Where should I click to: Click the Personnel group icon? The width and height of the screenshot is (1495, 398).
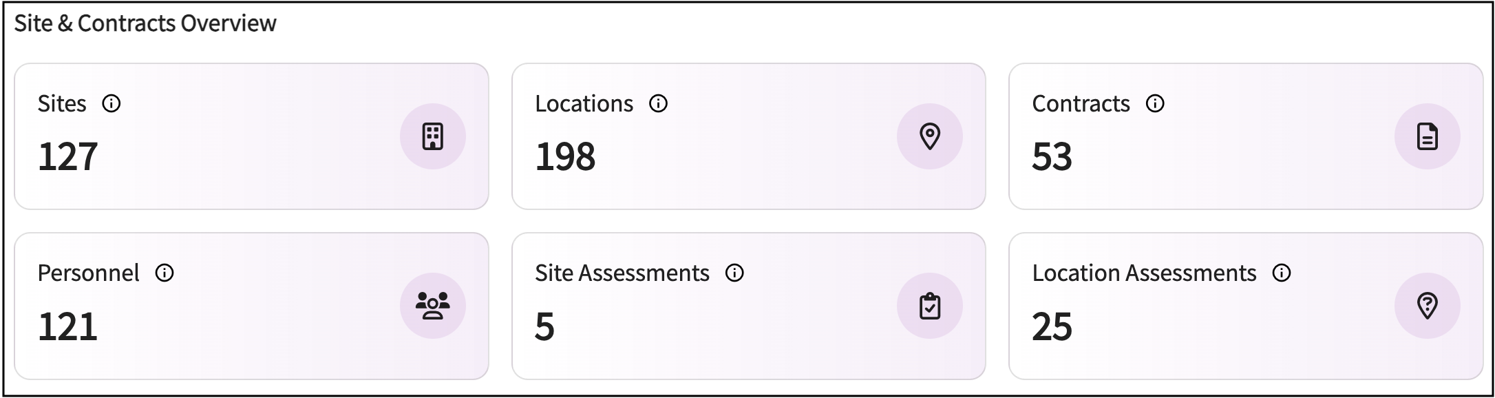click(432, 306)
